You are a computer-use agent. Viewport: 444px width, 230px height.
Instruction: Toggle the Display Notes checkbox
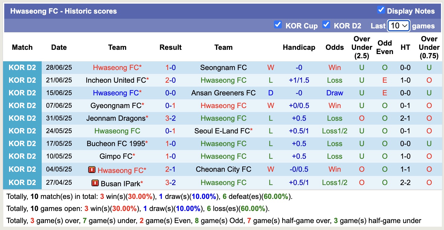tap(381, 9)
